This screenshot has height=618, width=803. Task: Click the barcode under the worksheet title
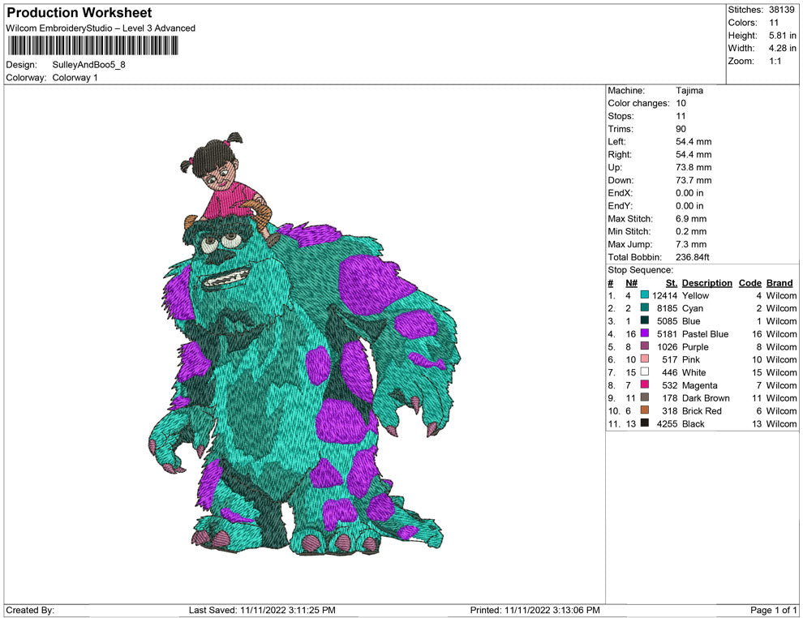point(92,46)
